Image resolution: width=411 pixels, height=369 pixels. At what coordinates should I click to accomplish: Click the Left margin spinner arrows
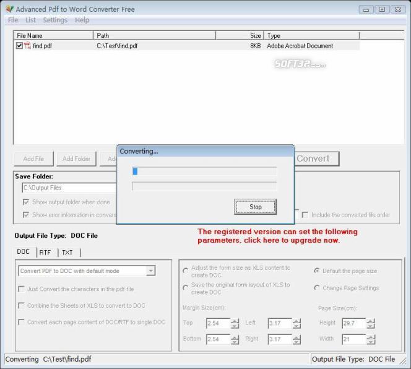click(296, 323)
